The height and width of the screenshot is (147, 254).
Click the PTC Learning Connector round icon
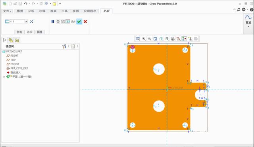244,10
